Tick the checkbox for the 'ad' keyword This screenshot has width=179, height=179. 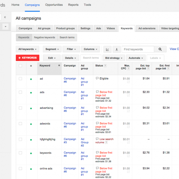coord(20,79)
